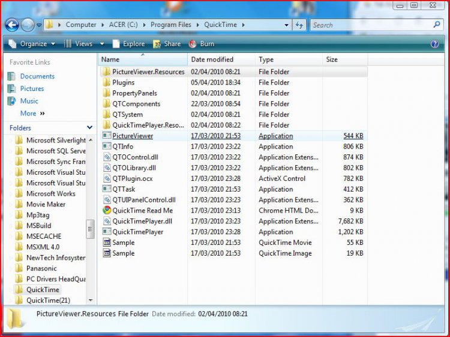
Task: Select the QTOLibrary.dll file icon
Action: pyautogui.click(x=107, y=168)
